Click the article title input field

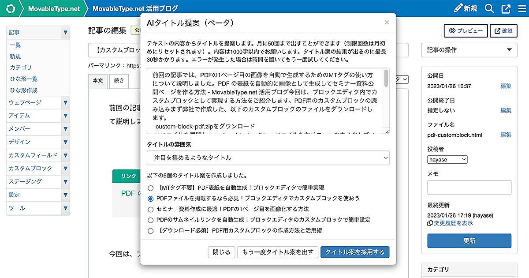[x=115, y=50]
